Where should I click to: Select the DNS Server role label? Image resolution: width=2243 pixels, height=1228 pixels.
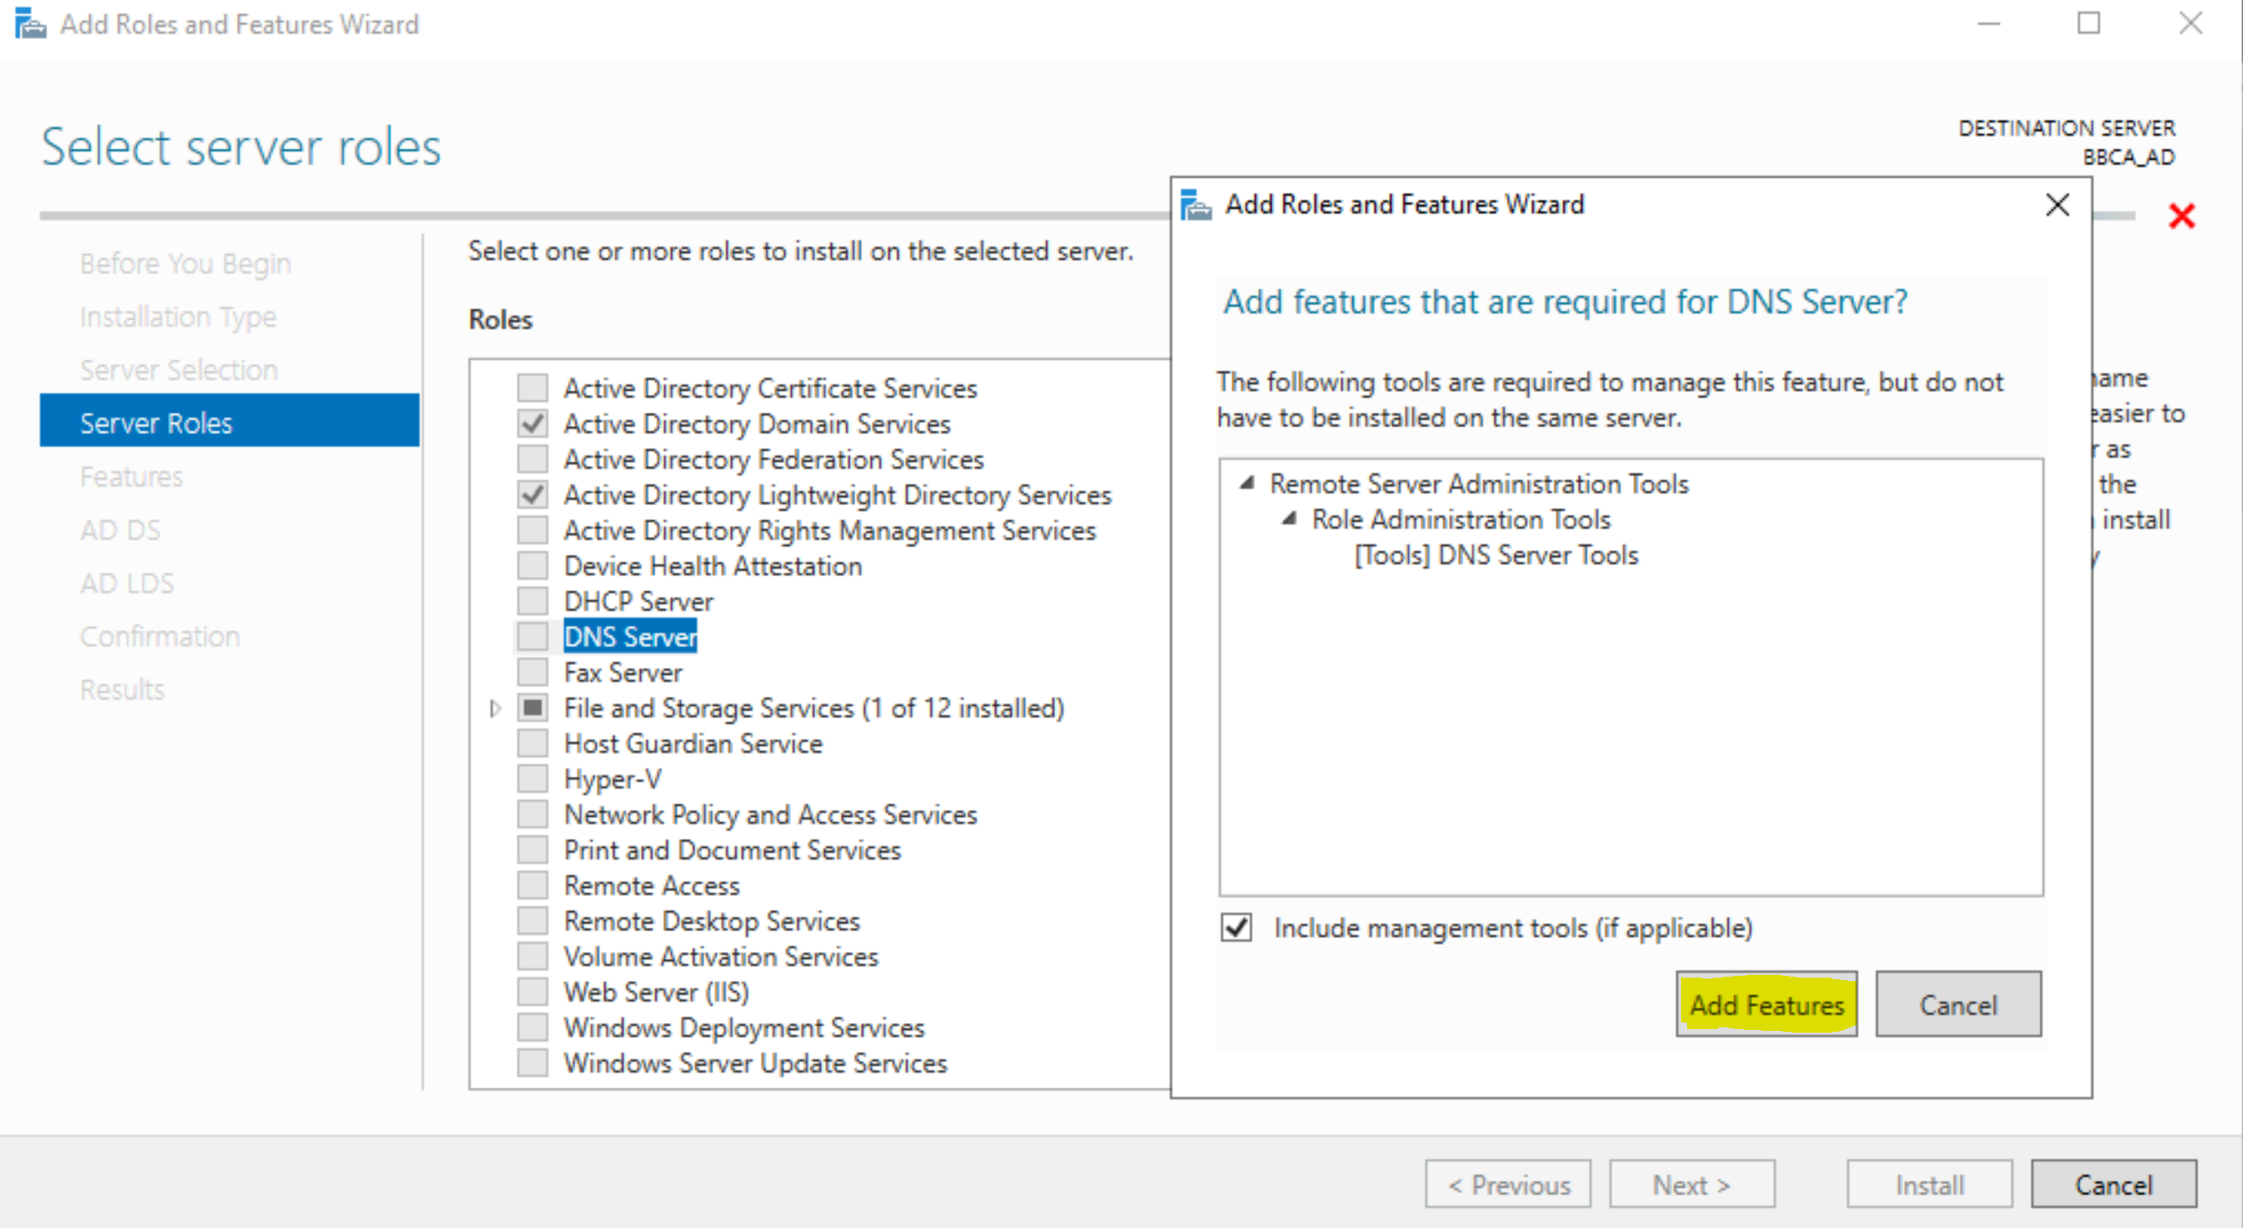630,637
